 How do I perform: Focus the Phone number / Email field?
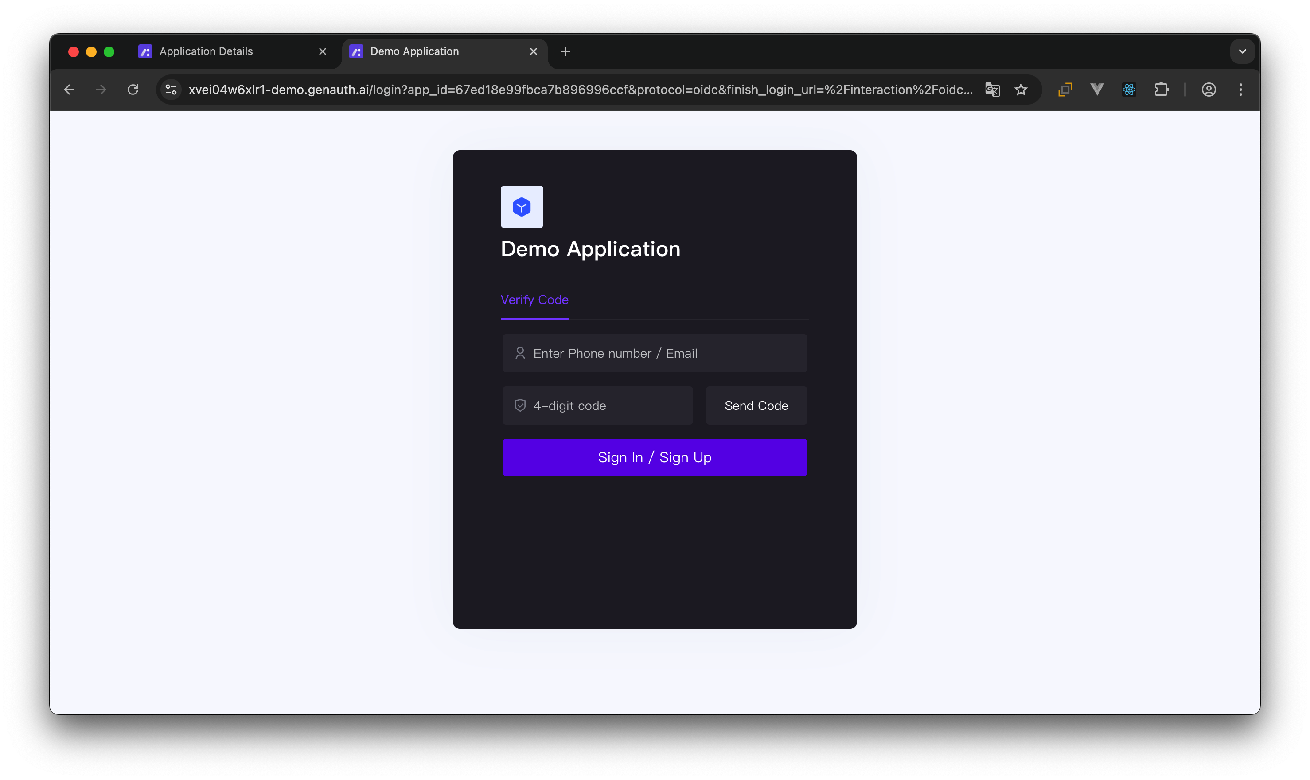(x=655, y=353)
